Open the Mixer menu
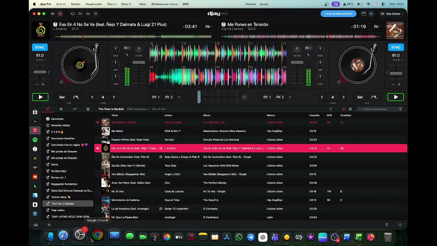Image resolution: width=437 pixels, height=246 pixels. pos(143,4)
